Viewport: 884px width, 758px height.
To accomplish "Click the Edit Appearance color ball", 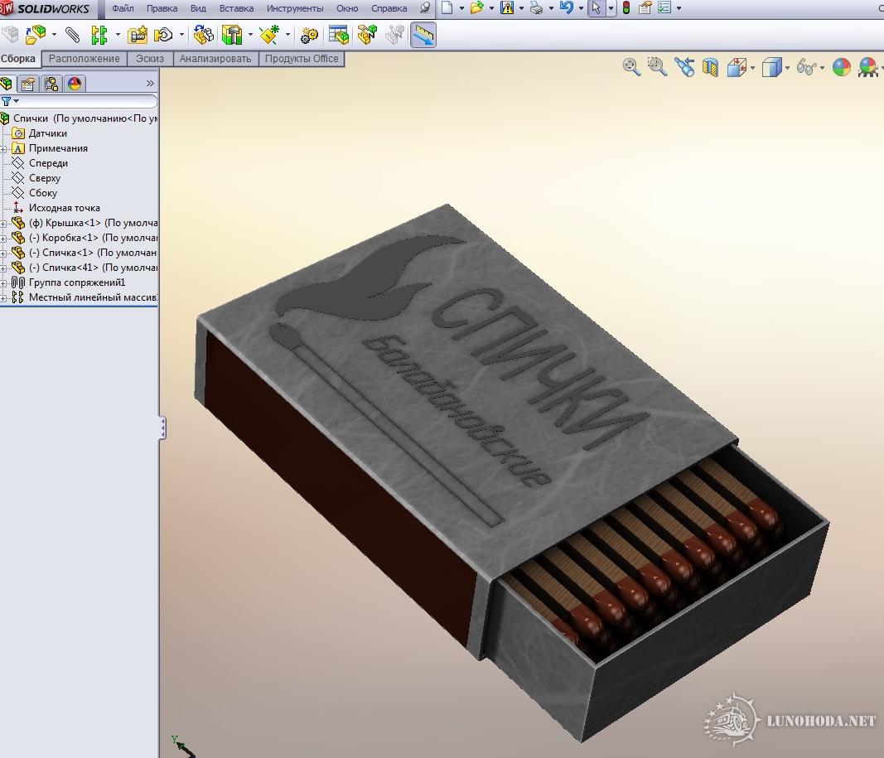I will tap(842, 68).
